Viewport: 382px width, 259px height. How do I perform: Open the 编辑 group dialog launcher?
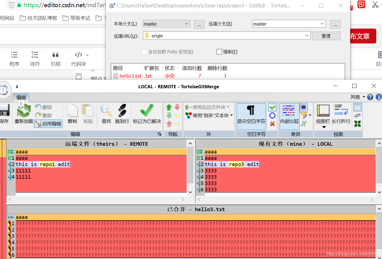159,134
